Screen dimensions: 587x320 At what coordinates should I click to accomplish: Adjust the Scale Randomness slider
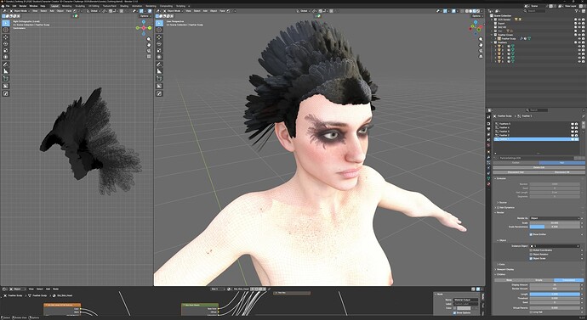tap(555, 227)
